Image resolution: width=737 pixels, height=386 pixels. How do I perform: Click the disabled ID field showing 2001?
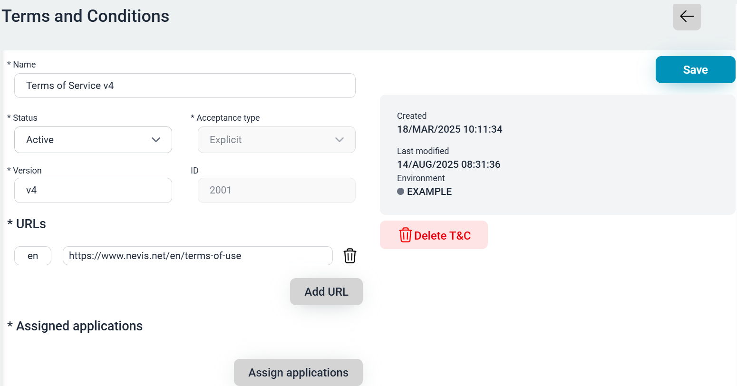tap(276, 190)
